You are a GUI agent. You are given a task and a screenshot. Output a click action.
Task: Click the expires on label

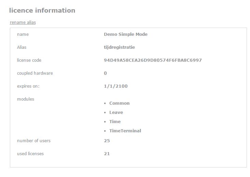tap(28, 86)
